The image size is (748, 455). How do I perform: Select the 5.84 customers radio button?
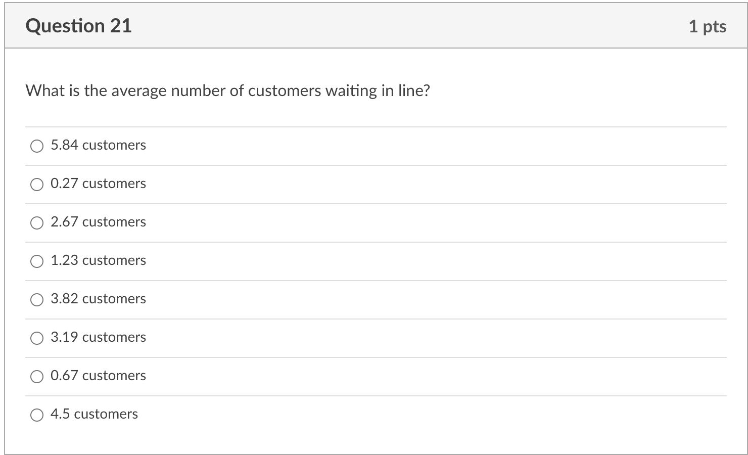coord(37,146)
